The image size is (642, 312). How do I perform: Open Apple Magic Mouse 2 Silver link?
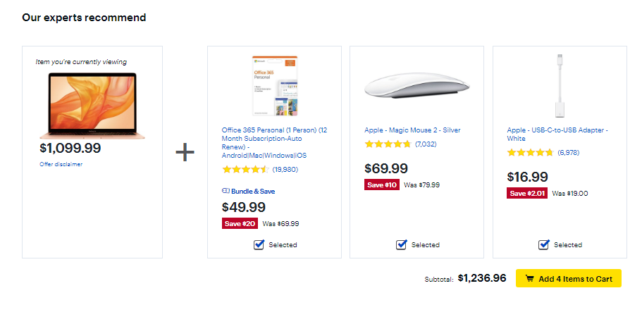(x=412, y=130)
